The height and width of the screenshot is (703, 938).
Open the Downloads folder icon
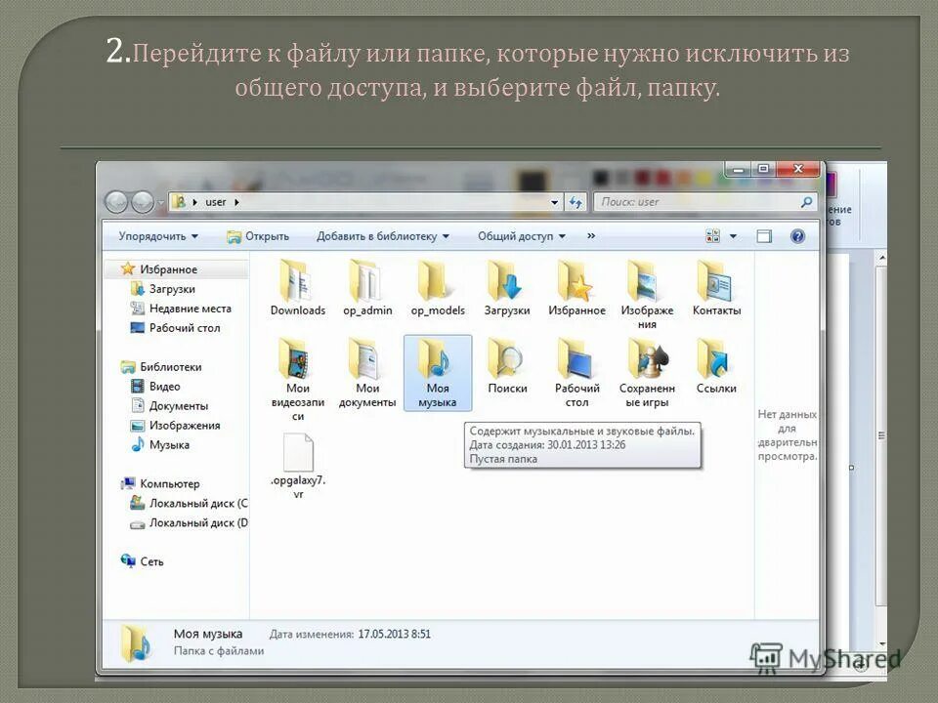coord(296,285)
